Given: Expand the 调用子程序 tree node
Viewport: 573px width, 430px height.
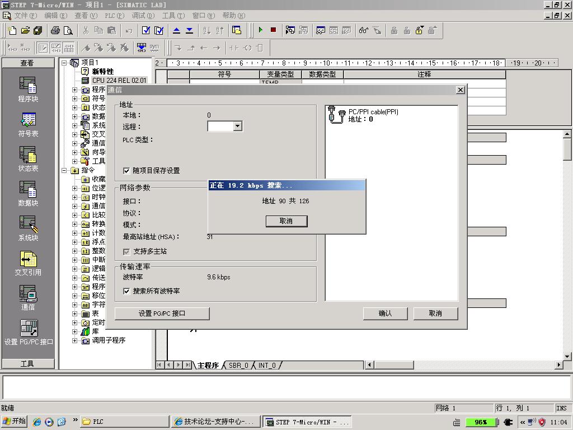Looking at the screenshot, I should 75,340.
